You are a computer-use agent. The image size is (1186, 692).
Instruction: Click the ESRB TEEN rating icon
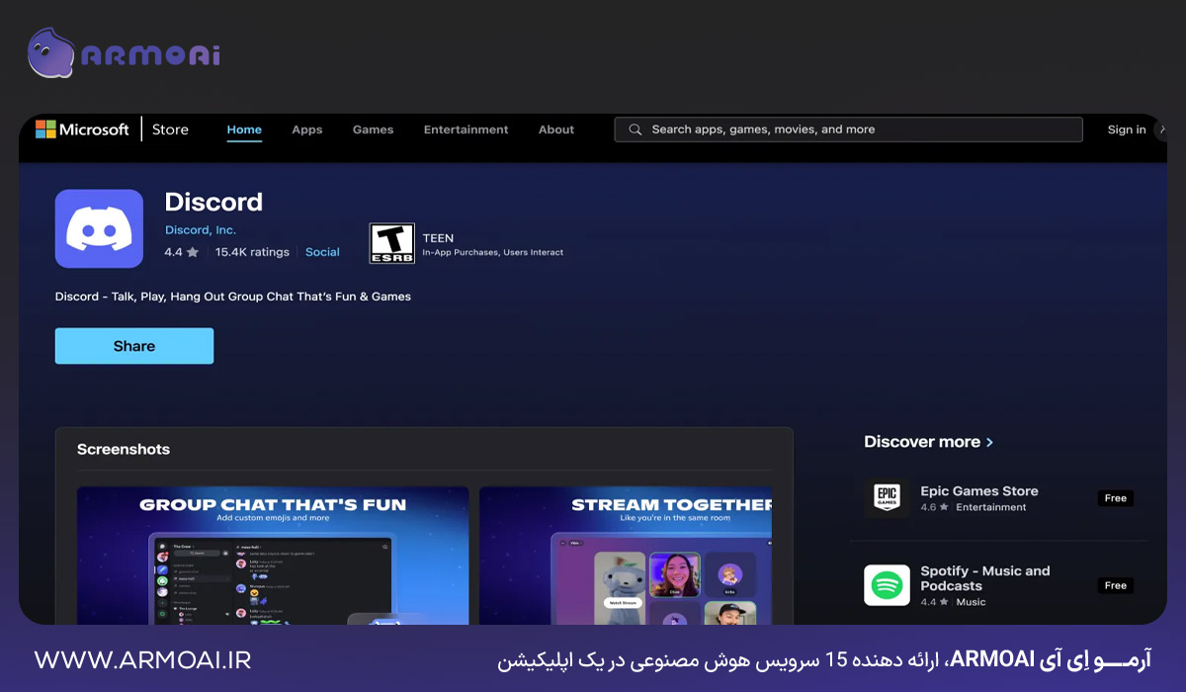(391, 244)
